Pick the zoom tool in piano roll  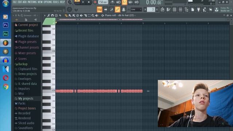coord(93,15)
